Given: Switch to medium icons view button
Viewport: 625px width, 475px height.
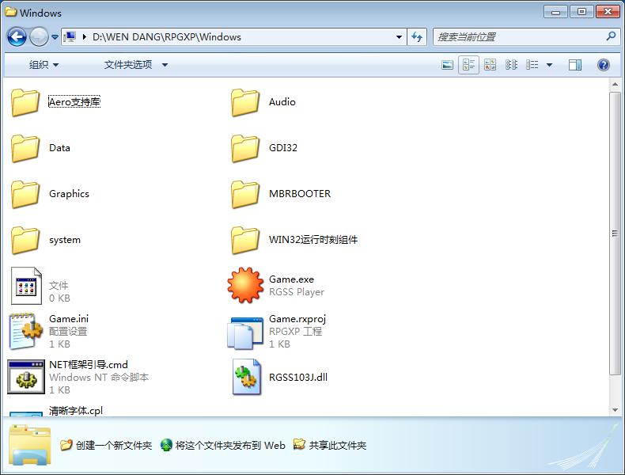Looking at the screenshot, I should point(490,65).
